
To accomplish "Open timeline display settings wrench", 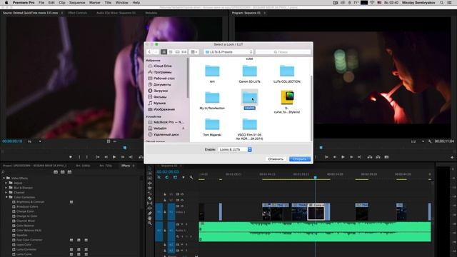I will point(191,177).
